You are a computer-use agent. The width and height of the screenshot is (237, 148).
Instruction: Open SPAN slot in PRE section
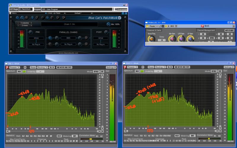point(36,38)
